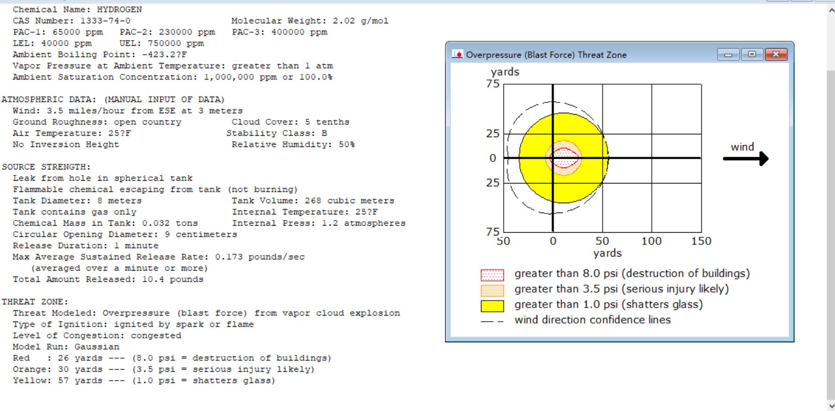
Task: Click the "Red : 26 yards" result line
Action: [172, 358]
